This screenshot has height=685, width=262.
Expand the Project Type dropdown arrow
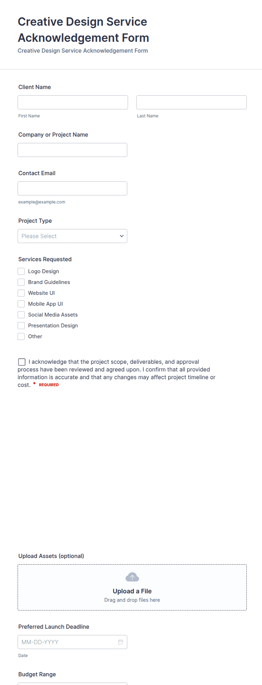coord(121,236)
